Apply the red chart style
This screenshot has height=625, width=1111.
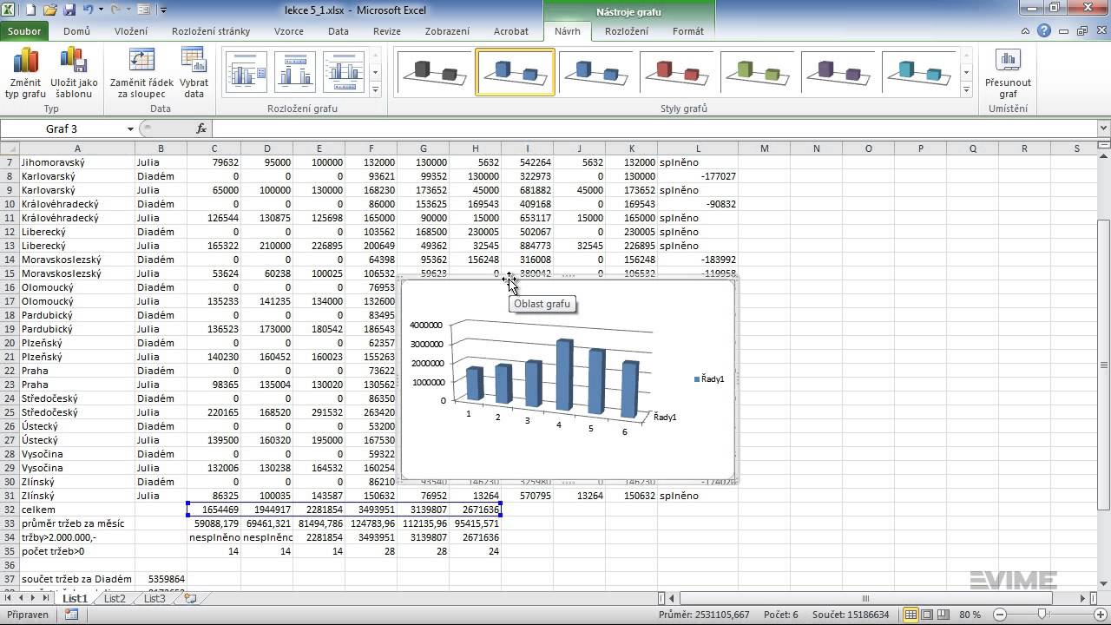click(678, 72)
